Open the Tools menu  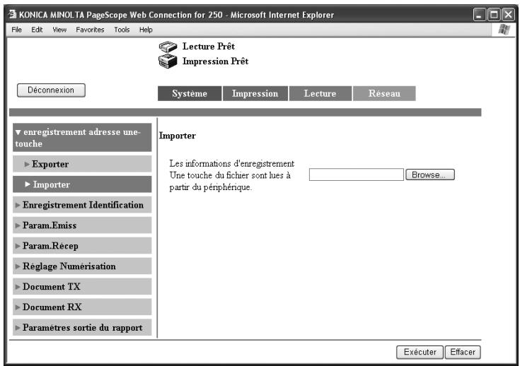[x=122, y=30]
